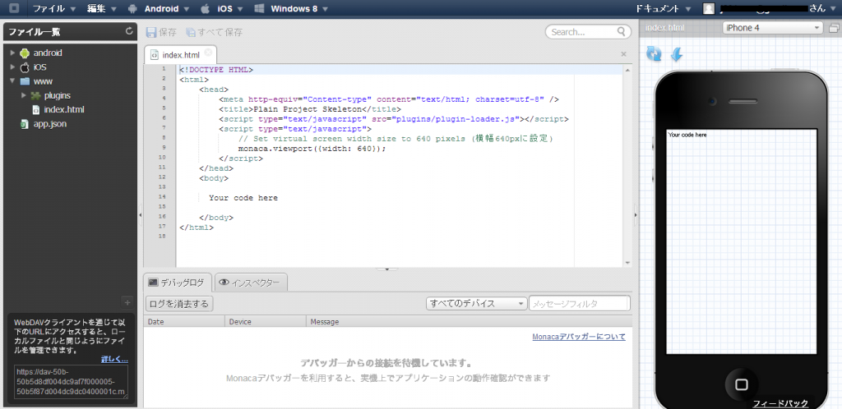This screenshot has width=842, height=409.
Task: Switch to the インスペクター tab
Action: pyautogui.click(x=250, y=283)
